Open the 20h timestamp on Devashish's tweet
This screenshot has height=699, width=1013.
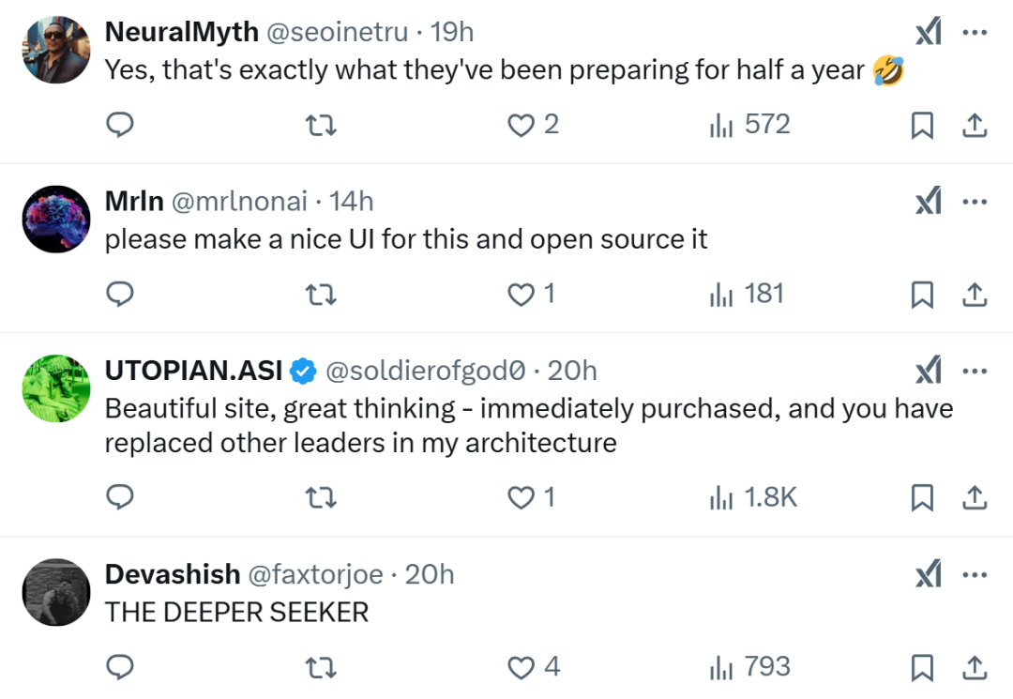[x=429, y=574]
